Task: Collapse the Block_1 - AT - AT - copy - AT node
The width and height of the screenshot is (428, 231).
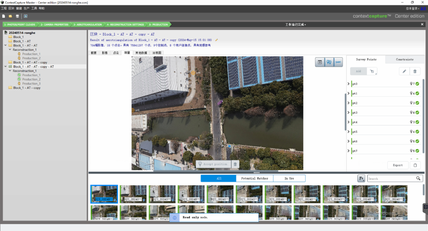Action: (6, 66)
